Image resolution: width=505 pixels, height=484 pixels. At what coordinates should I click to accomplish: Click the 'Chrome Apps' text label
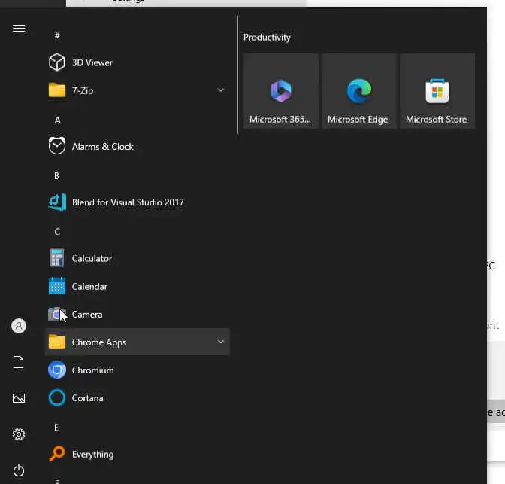tap(99, 342)
